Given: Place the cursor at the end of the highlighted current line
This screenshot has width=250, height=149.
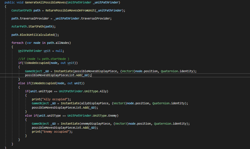Looking at the screenshot, I should pos(91,75).
